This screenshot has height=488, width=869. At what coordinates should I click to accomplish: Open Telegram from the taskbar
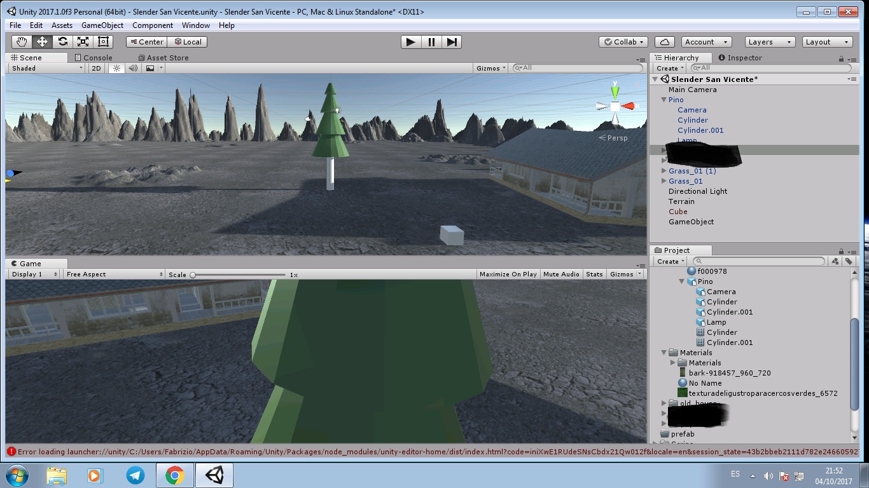(x=135, y=475)
